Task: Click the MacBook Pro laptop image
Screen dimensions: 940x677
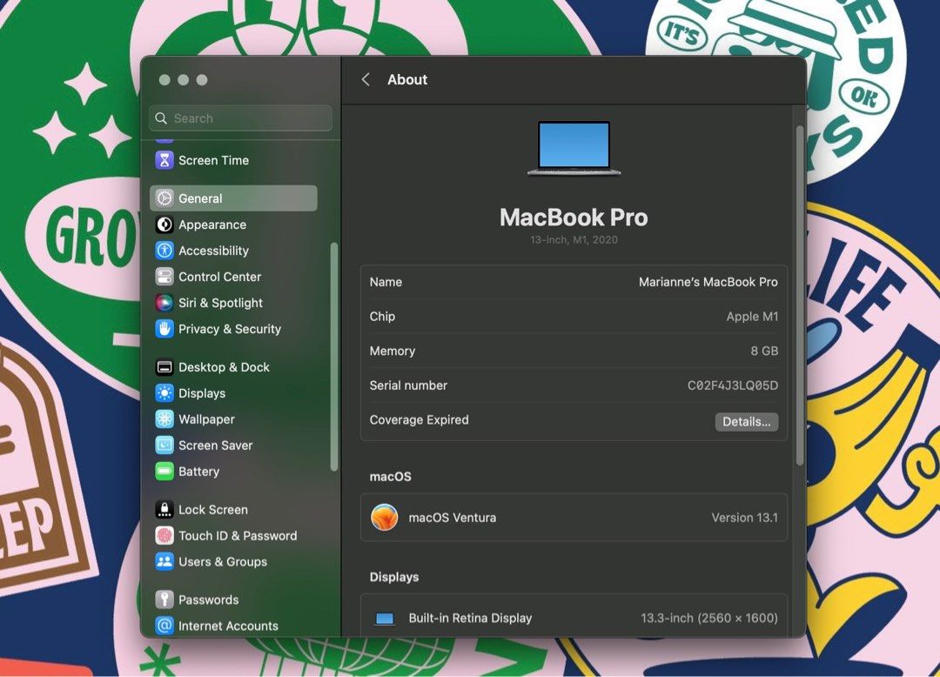Action: pyautogui.click(x=574, y=149)
